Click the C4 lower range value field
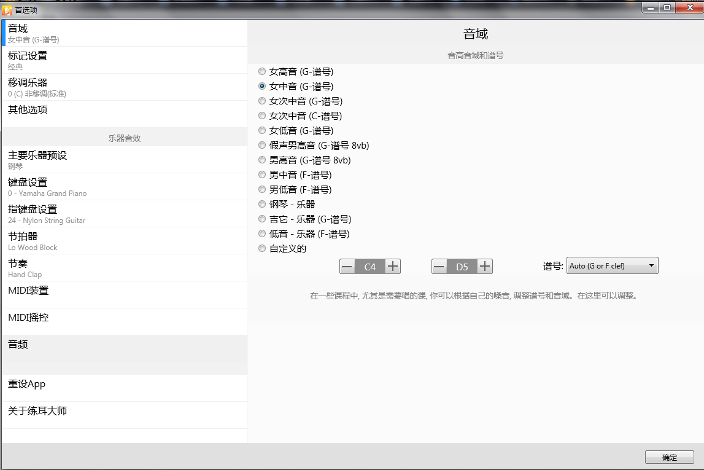704x470 pixels. (370, 267)
